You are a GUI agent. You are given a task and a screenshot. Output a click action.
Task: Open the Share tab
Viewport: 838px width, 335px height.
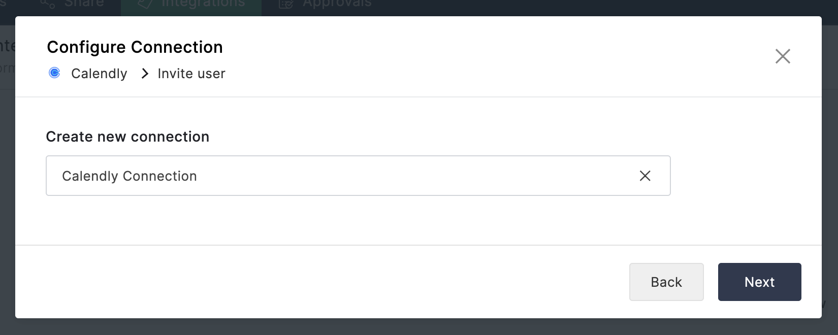(84, 5)
